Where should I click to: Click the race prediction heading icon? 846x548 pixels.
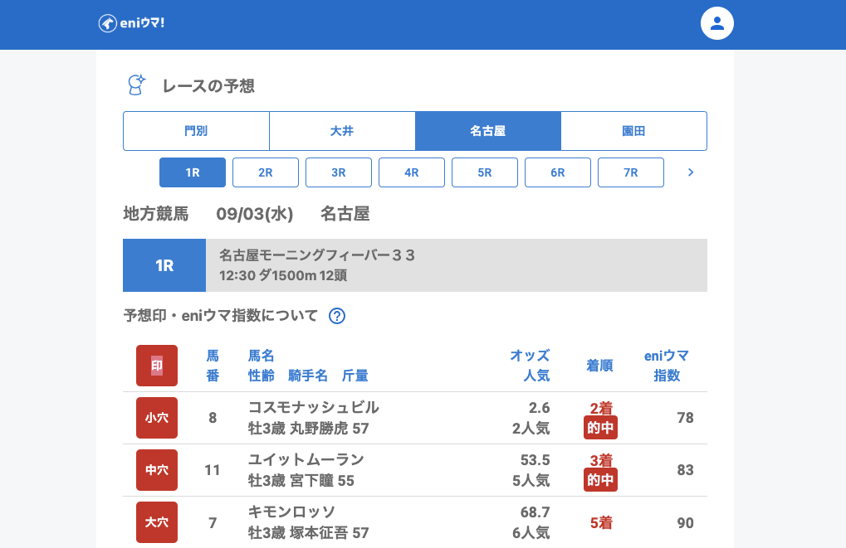click(x=136, y=85)
